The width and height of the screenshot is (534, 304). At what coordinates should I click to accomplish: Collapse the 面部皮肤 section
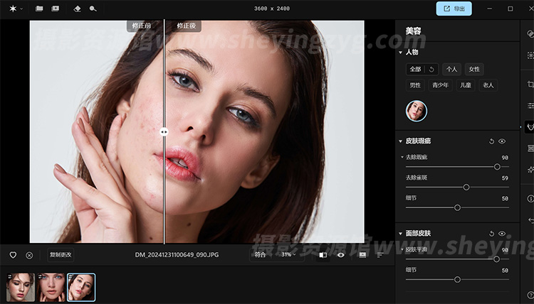coord(401,234)
